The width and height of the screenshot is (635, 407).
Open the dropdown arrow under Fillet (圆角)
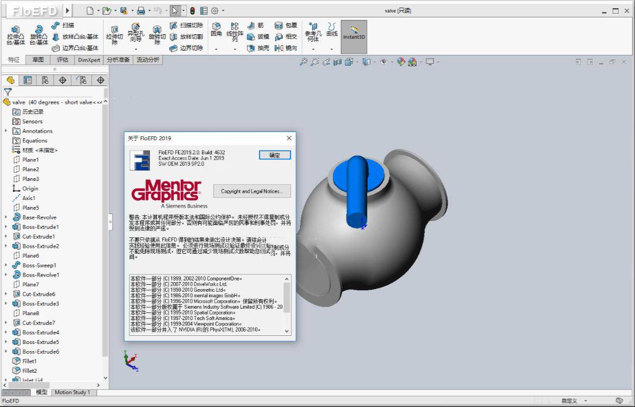pyautogui.click(x=216, y=49)
